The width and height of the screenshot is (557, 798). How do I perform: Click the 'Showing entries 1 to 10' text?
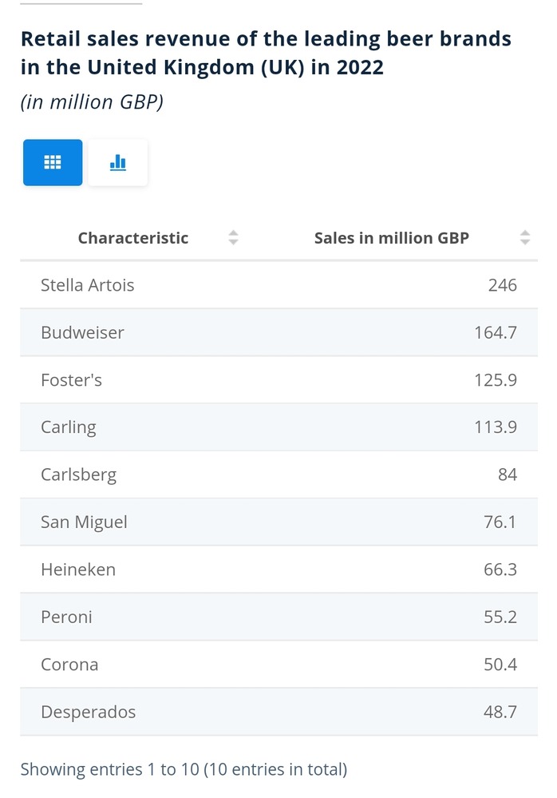[x=184, y=770]
